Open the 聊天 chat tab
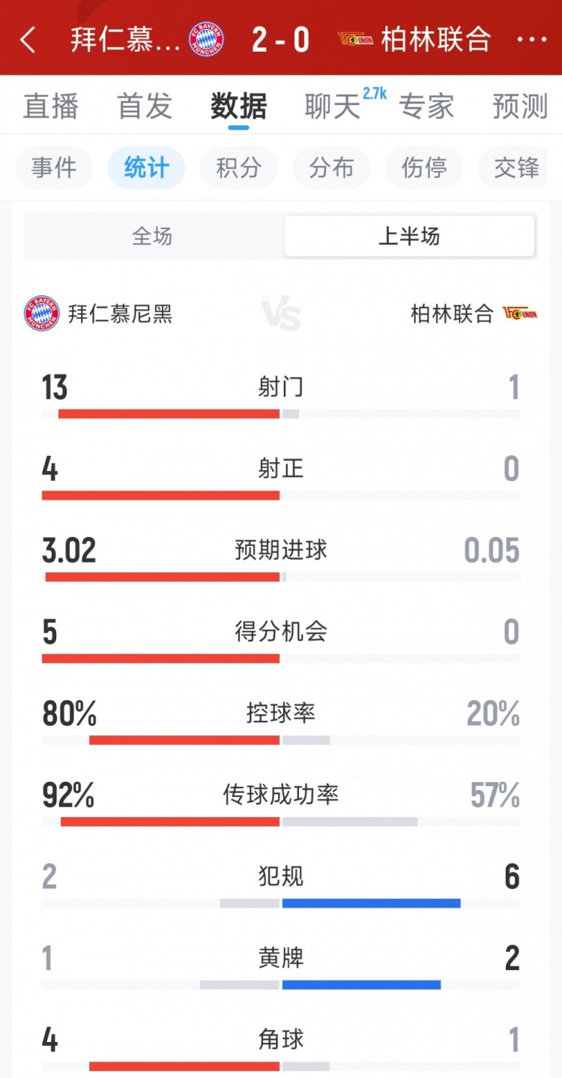The width and height of the screenshot is (562, 1078). point(333,107)
